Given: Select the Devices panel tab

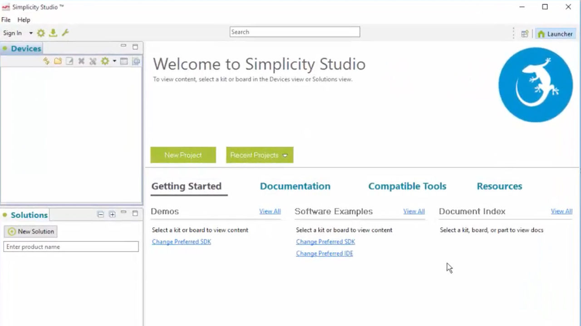Looking at the screenshot, I should click(x=22, y=48).
